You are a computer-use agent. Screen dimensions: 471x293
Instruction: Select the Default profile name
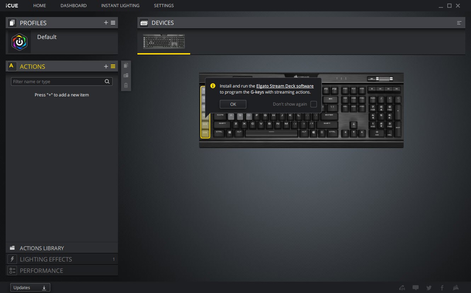point(47,37)
